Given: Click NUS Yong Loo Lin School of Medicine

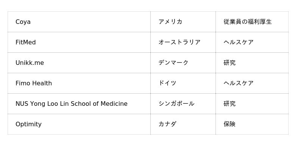Looking at the screenshot, I should 72,104.
